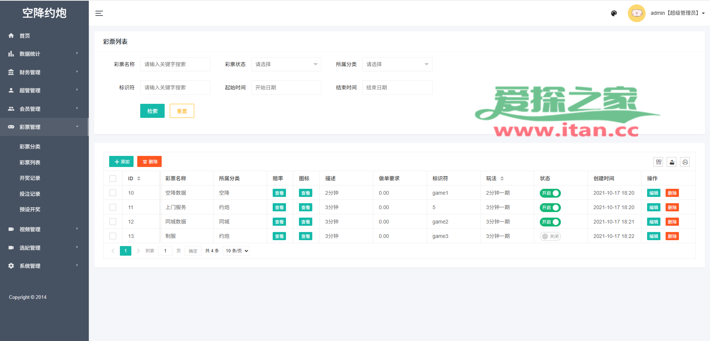Turn off status switch for 同城数据

pyautogui.click(x=550, y=222)
